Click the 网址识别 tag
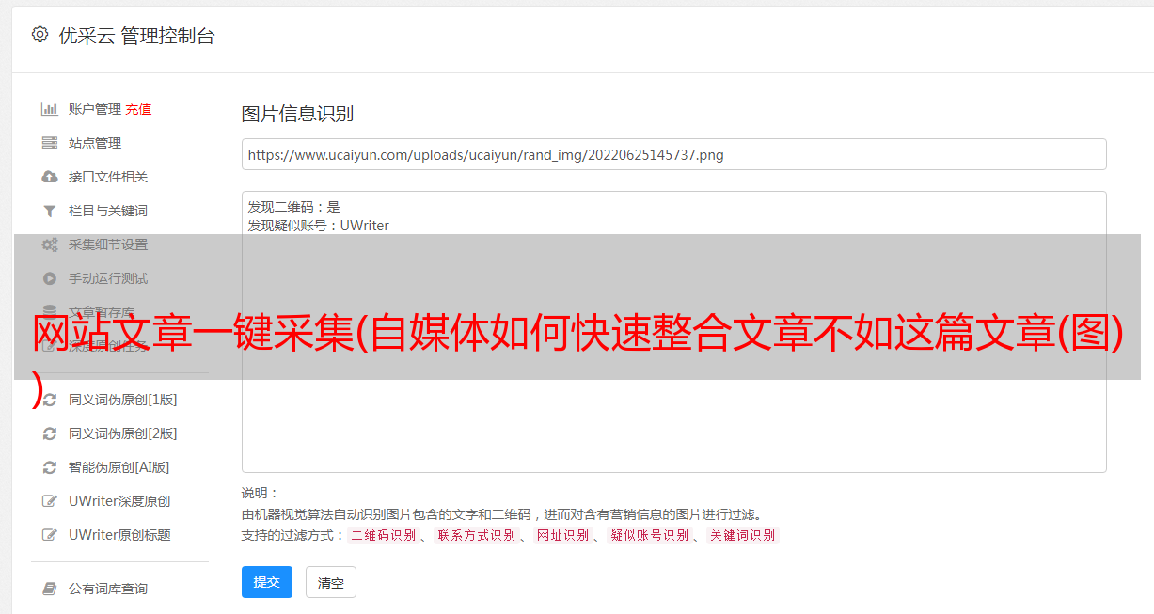The image size is (1154, 614). point(562,535)
